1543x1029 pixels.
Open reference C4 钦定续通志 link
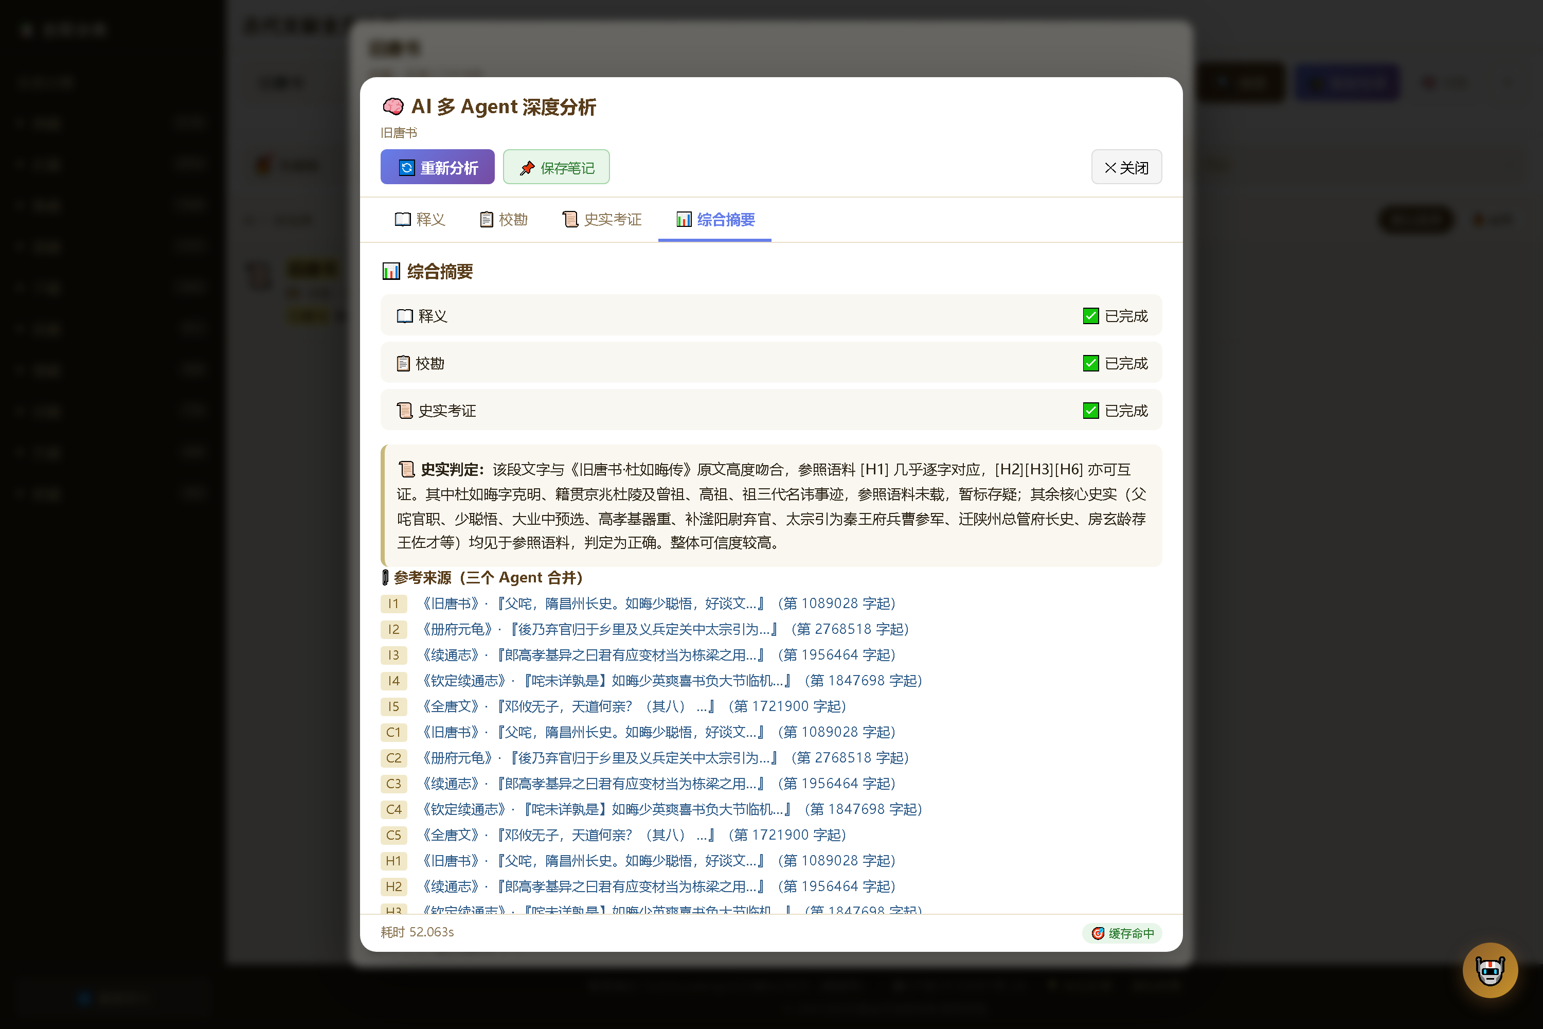(x=671, y=809)
